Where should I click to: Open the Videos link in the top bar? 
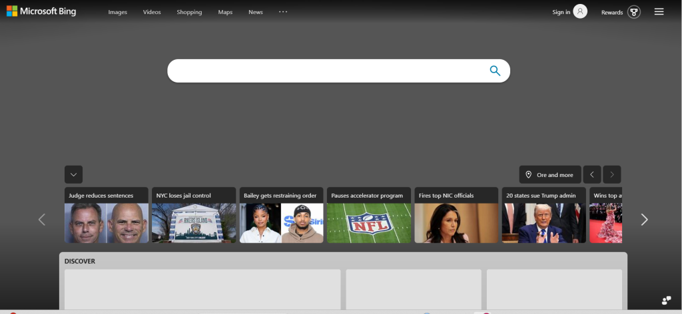[152, 12]
